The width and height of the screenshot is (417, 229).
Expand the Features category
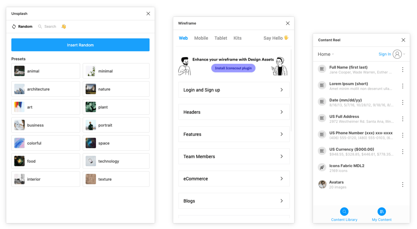click(234, 134)
